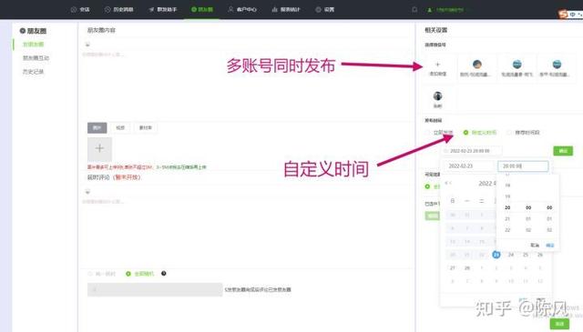Click 取消 in the time picker popup
This screenshot has width=583, height=332.
tap(535, 246)
